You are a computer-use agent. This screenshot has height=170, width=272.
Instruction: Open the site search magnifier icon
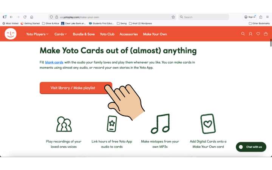click(x=243, y=34)
